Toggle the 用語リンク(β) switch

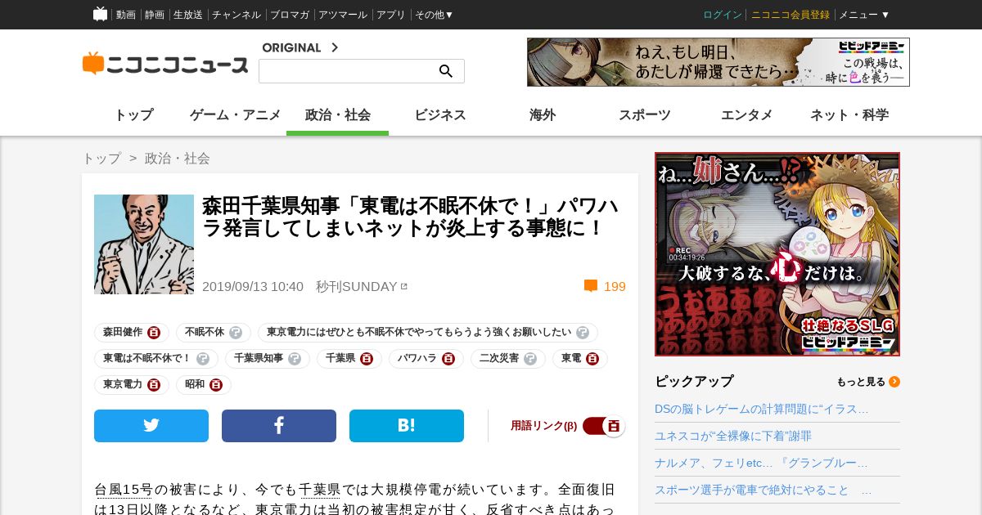coord(604,426)
